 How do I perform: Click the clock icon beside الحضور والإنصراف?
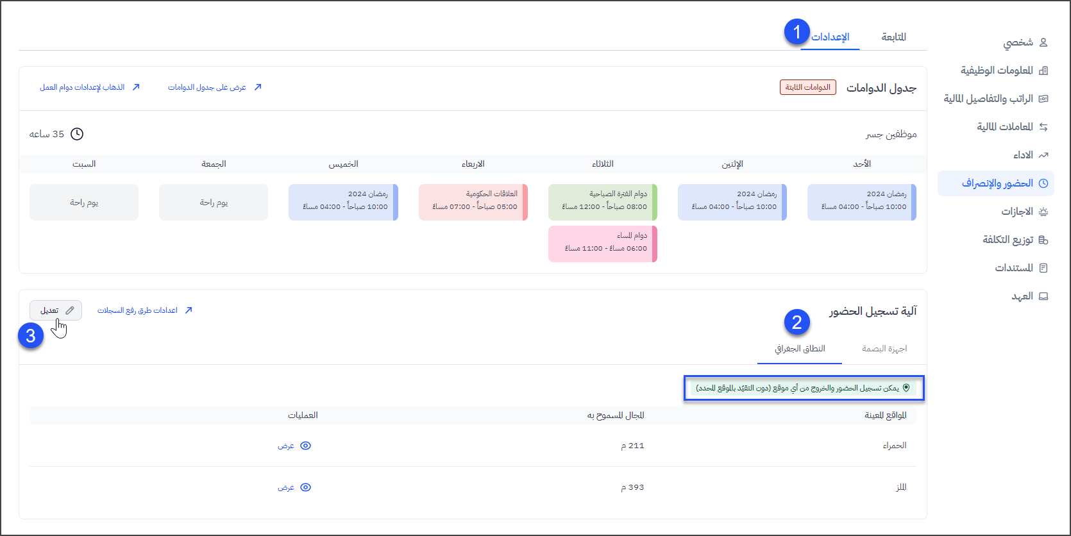click(x=1043, y=183)
